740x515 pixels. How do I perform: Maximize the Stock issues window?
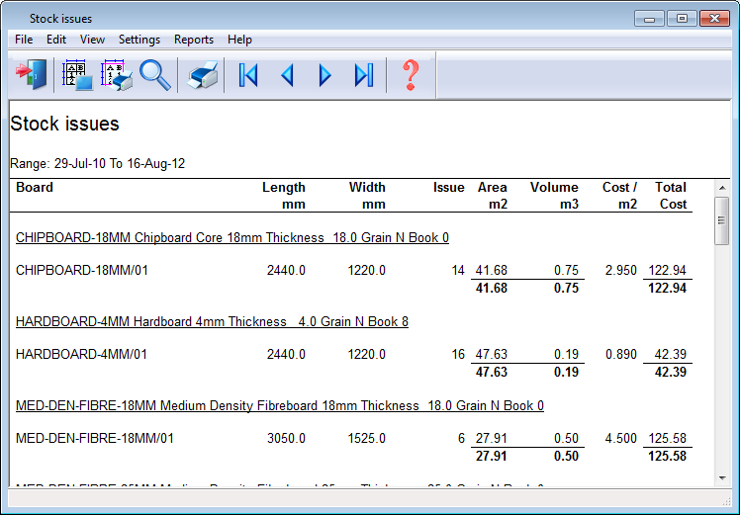point(682,19)
